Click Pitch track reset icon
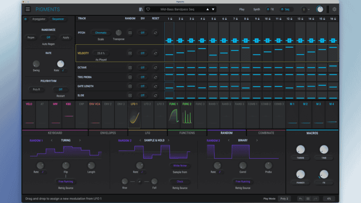This screenshot has height=203, width=361. click(x=155, y=33)
